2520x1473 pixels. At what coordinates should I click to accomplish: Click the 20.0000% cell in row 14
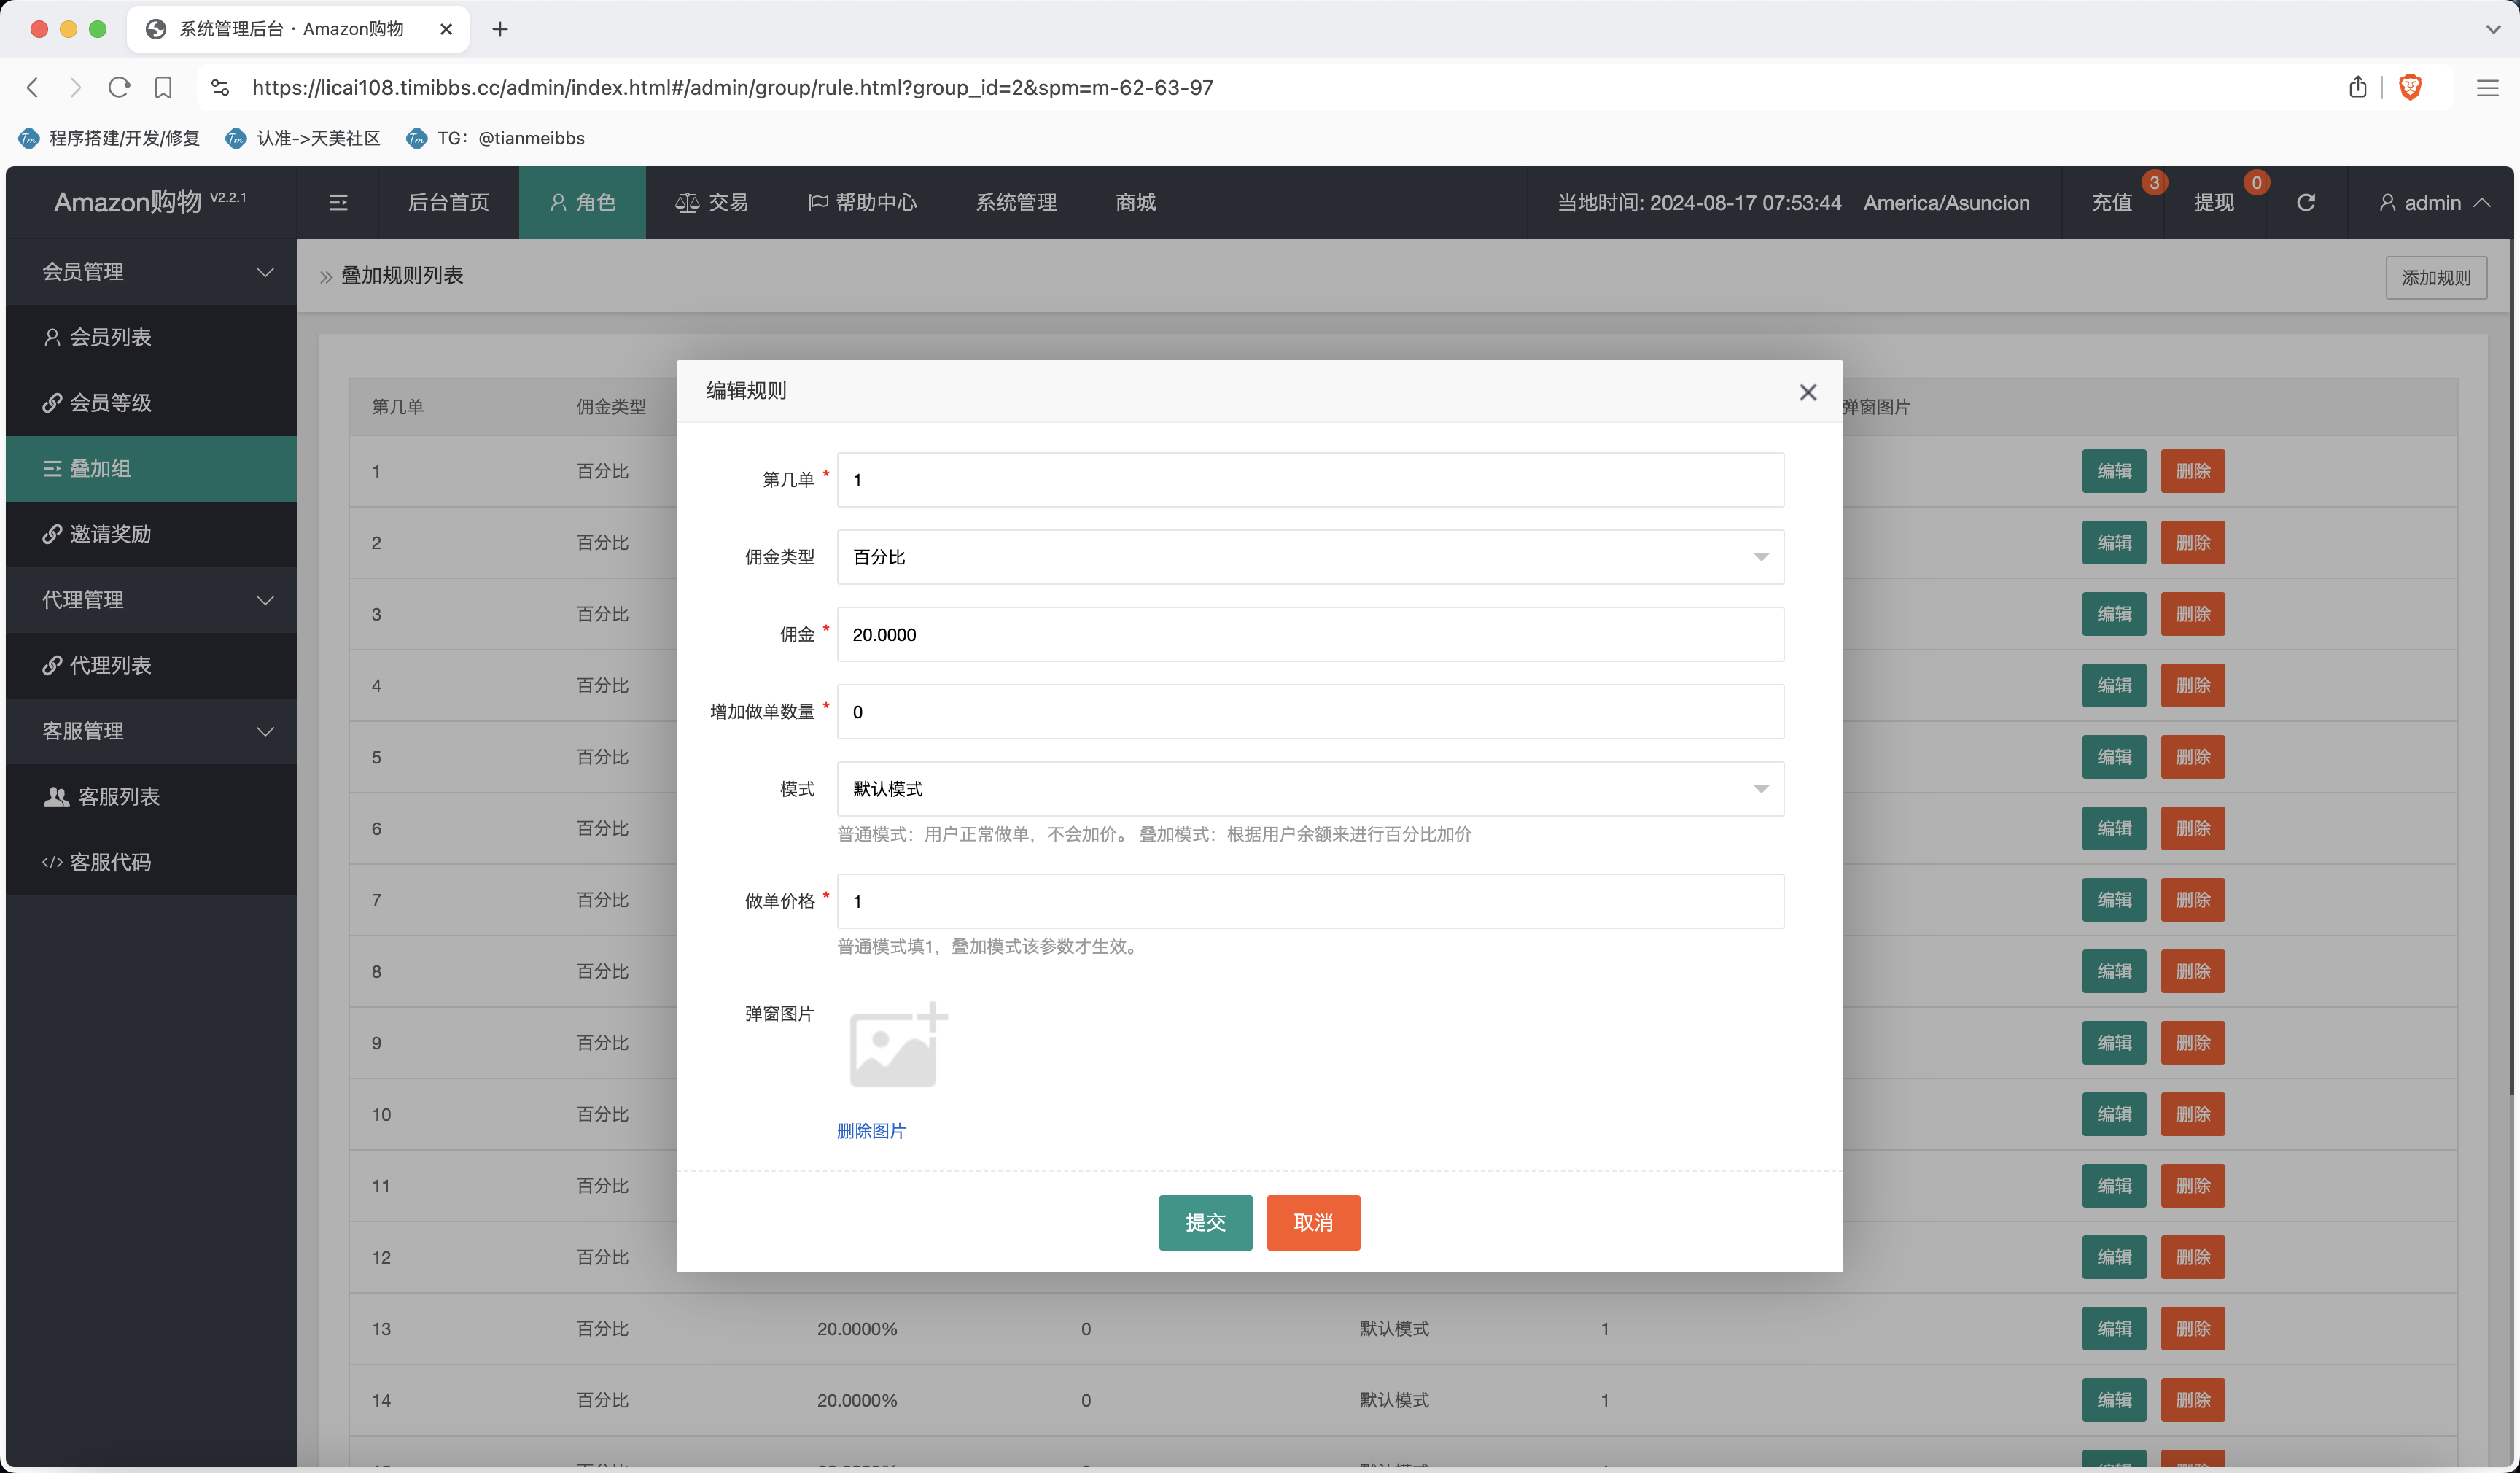(x=857, y=1400)
